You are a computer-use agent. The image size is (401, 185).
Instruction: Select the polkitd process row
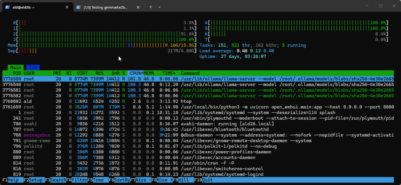pos(198,146)
